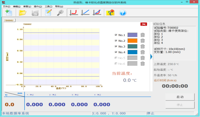This screenshot has width=200, height=117.
Task: Select the red deformation curve chart icon
Action: tap(73, 13)
